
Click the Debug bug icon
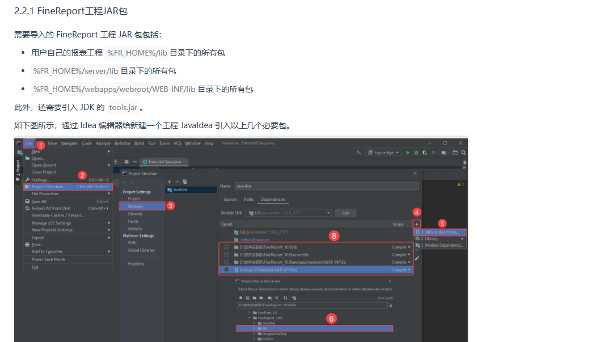[416, 153]
